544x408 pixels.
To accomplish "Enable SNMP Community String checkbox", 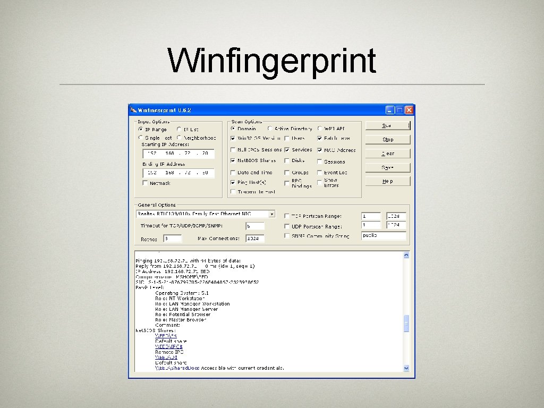I will click(x=287, y=236).
